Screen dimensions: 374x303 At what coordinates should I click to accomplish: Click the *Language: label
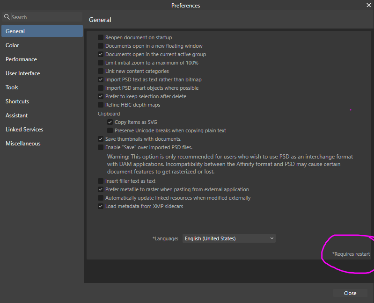coord(165,238)
